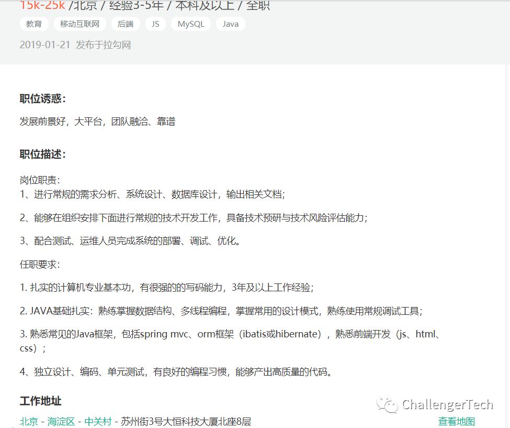Click the 查看地图 link
This screenshot has width=510, height=428.
(x=456, y=421)
